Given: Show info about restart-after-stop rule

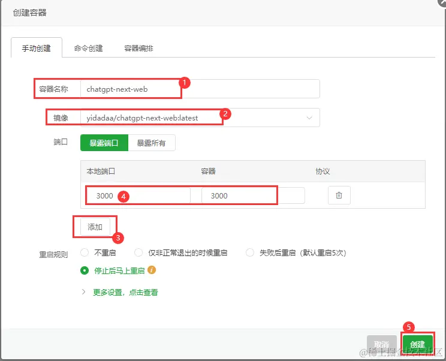Looking at the screenshot, I should point(152,270).
